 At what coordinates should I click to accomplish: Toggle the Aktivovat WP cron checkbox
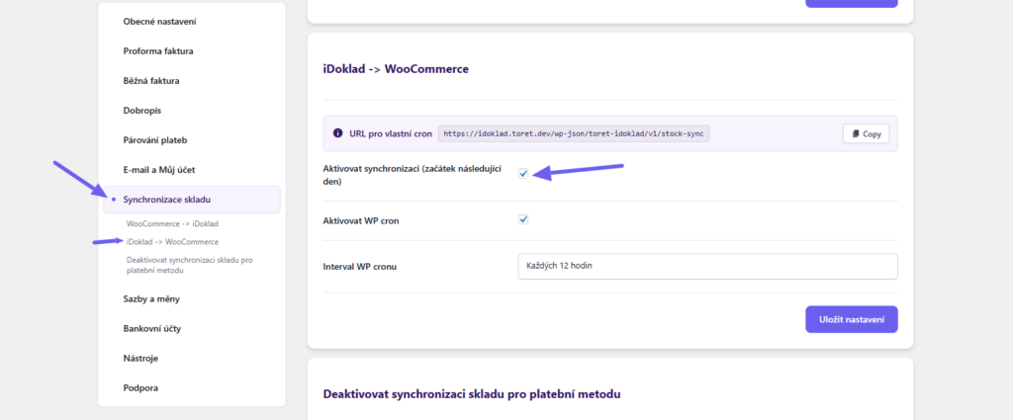click(523, 219)
